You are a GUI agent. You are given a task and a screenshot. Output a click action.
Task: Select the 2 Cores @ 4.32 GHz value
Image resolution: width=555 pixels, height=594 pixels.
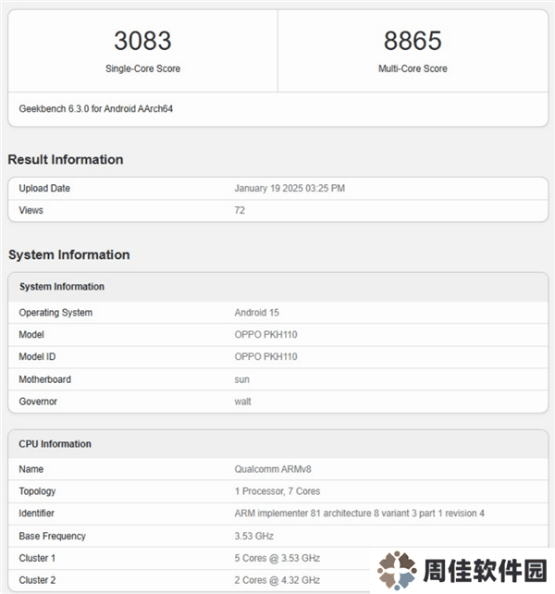coord(277,580)
